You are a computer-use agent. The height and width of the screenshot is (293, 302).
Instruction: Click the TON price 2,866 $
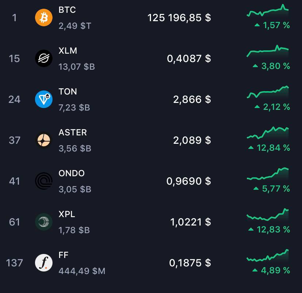point(192,99)
